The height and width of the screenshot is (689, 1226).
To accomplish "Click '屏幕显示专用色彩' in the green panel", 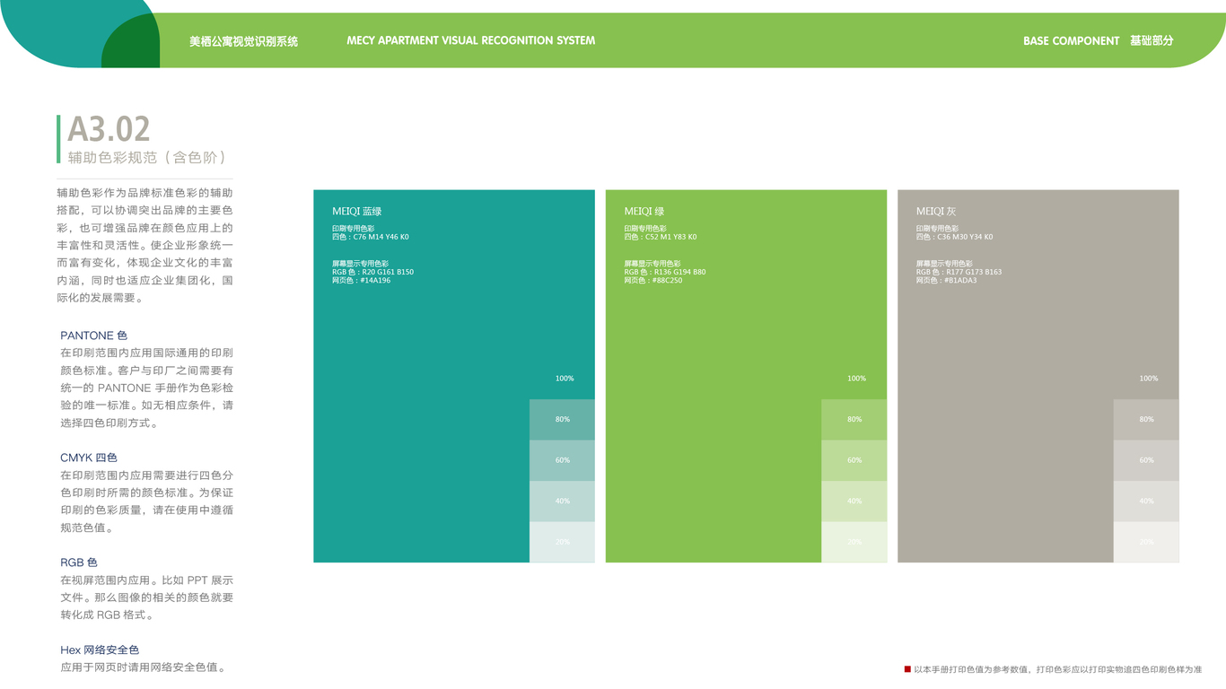I will pos(652,264).
